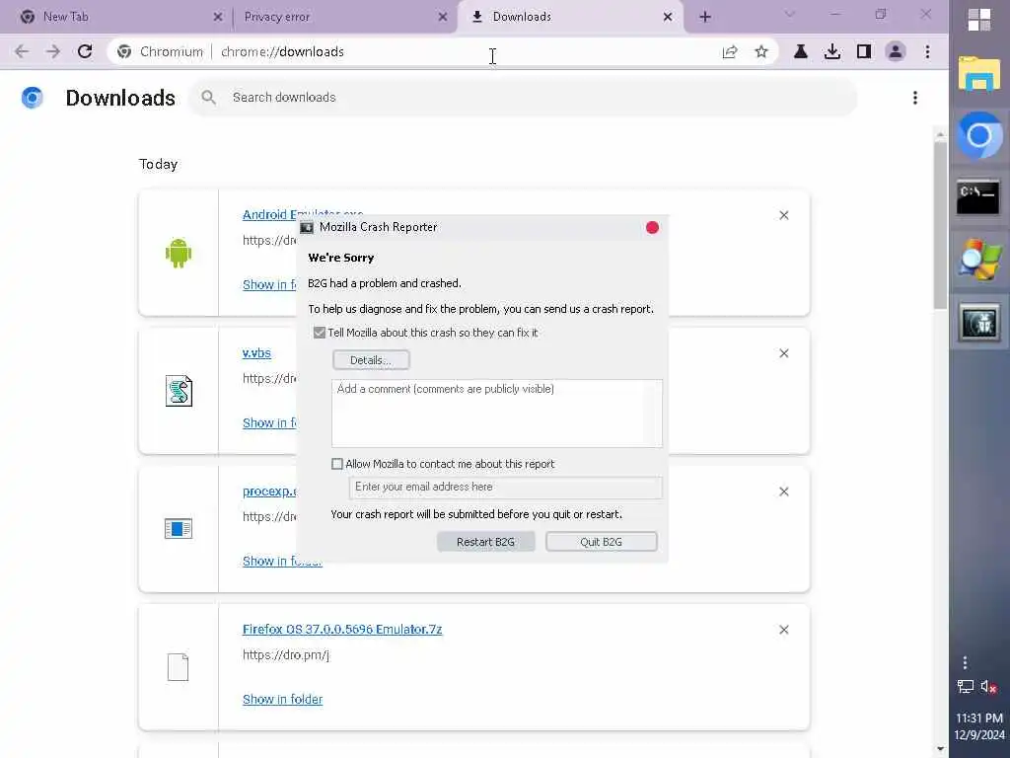
Task: Remove procexp download entry from list
Action: (x=784, y=492)
